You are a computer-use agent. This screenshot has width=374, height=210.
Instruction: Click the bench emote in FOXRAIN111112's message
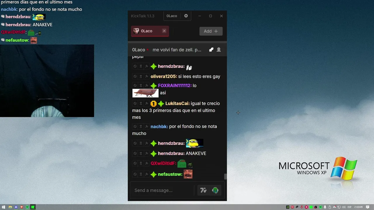click(145, 93)
